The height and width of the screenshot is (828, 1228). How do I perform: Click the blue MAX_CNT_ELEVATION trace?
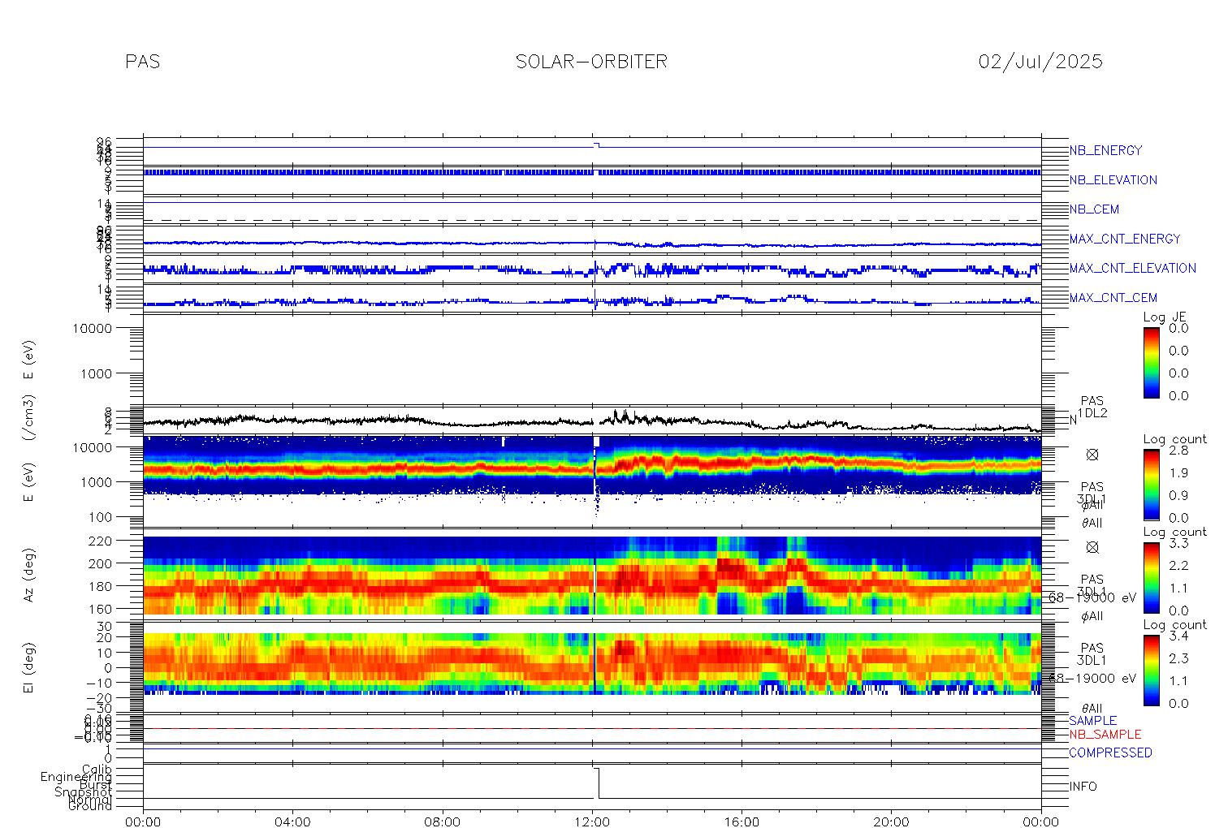(592, 269)
